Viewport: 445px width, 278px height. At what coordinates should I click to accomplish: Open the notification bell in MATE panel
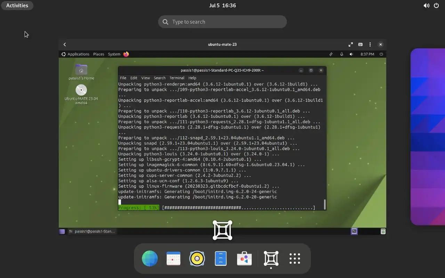point(341,54)
